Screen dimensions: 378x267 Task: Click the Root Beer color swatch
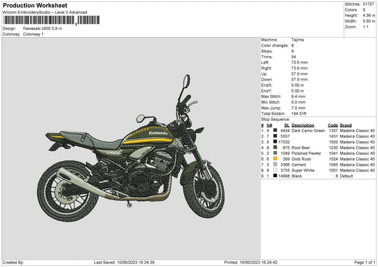click(x=275, y=147)
